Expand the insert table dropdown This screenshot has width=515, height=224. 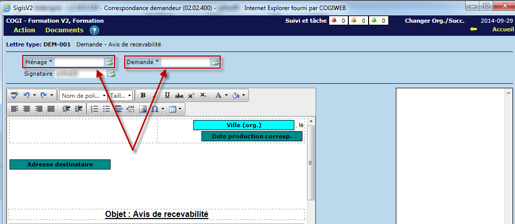pos(179,108)
